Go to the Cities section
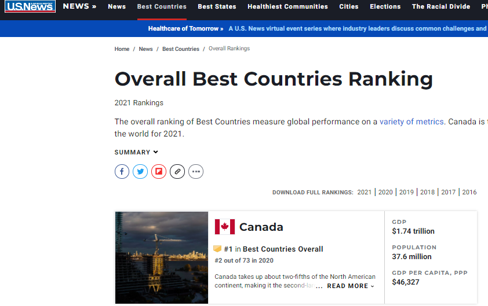 348,7
